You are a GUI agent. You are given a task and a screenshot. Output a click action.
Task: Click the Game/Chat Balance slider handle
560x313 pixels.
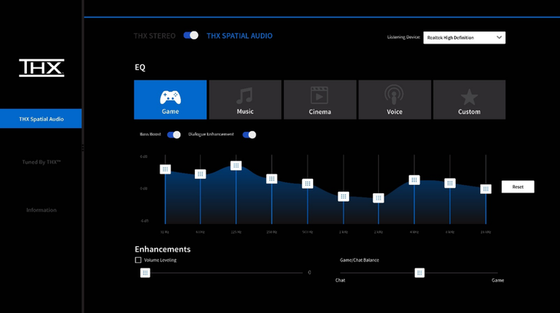pos(420,273)
